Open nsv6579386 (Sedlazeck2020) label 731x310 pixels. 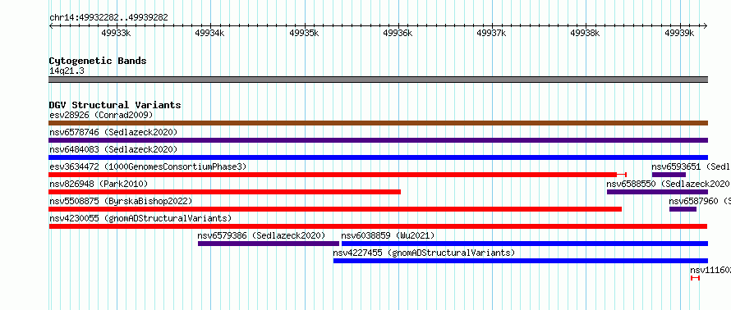pyautogui.click(x=261, y=235)
